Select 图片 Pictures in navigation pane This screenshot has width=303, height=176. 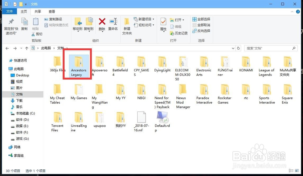(17, 88)
